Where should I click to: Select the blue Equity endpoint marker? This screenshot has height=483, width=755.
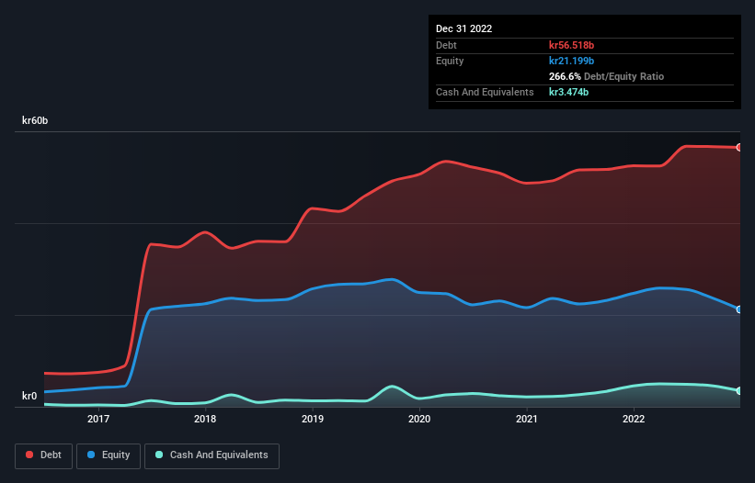coord(739,309)
